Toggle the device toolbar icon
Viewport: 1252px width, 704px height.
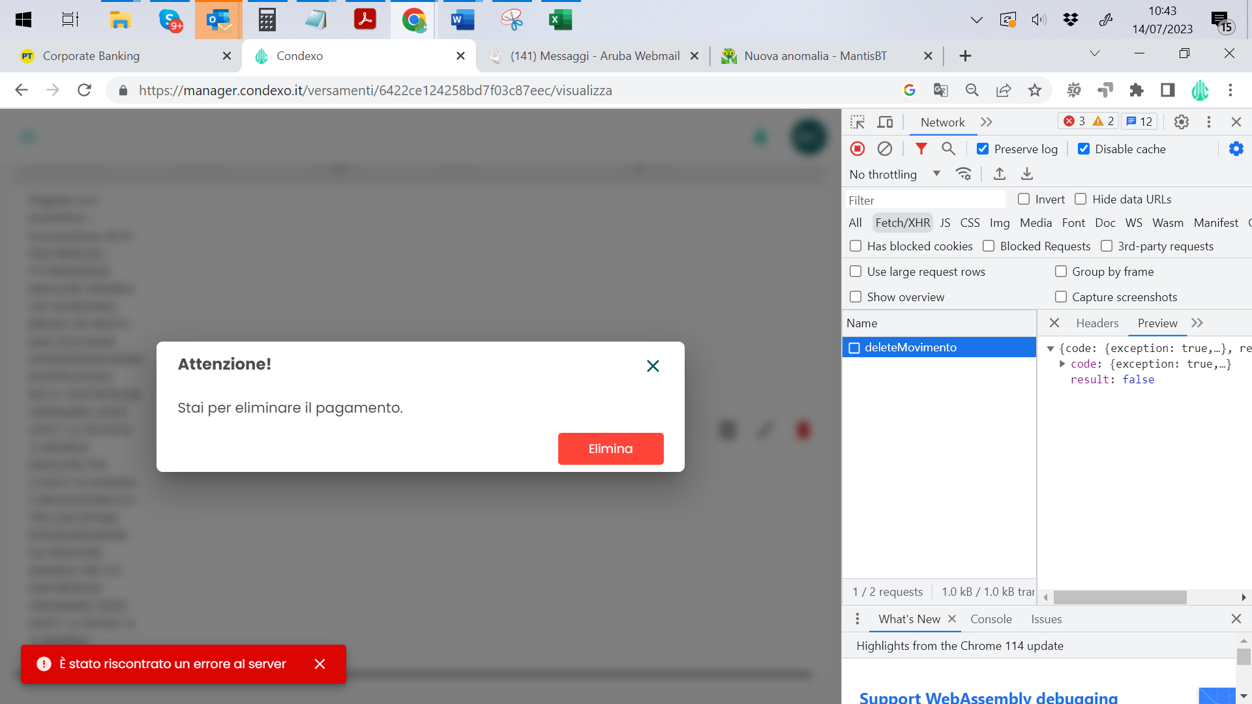[885, 122]
